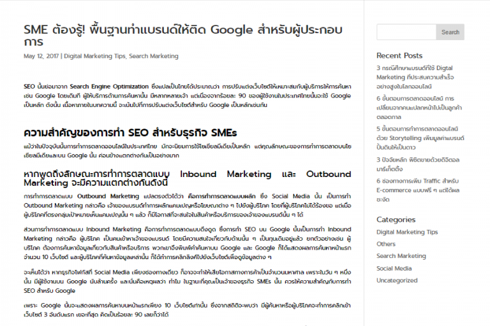Open recent post mentioning Storytelling
Screen dimensions: 490x326
tap(420, 138)
